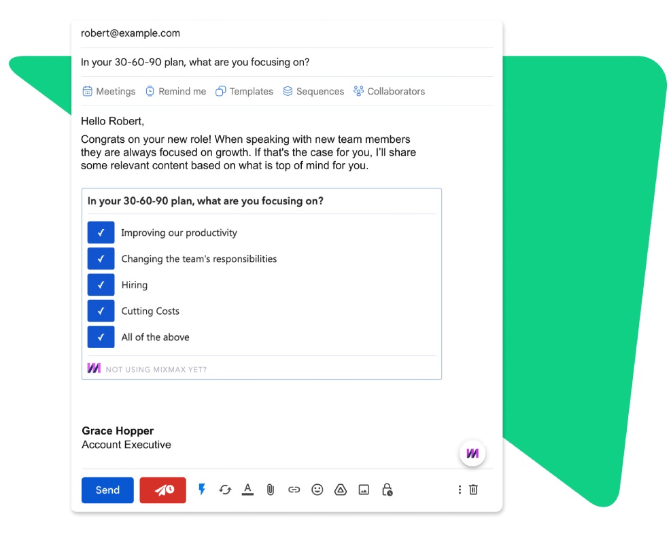Check the Changing the team's responsibilities box
Image resolution: width=671 pixels, height=544 pixels.
(101, 258)
